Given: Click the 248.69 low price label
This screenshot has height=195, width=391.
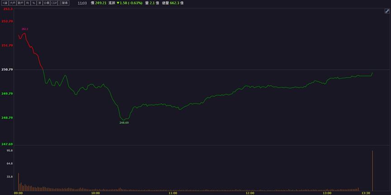Looking at the screenshot, I should click(124, 122).
